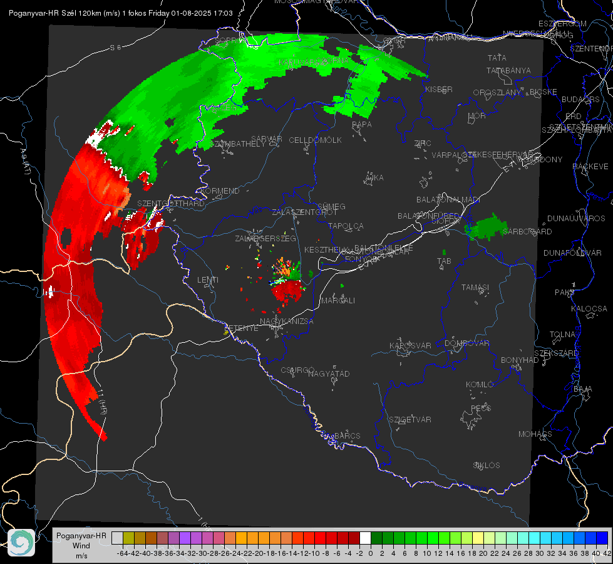613x564 pixels.
Task: Click the KOMLO city label
Action: pos(480,385)
